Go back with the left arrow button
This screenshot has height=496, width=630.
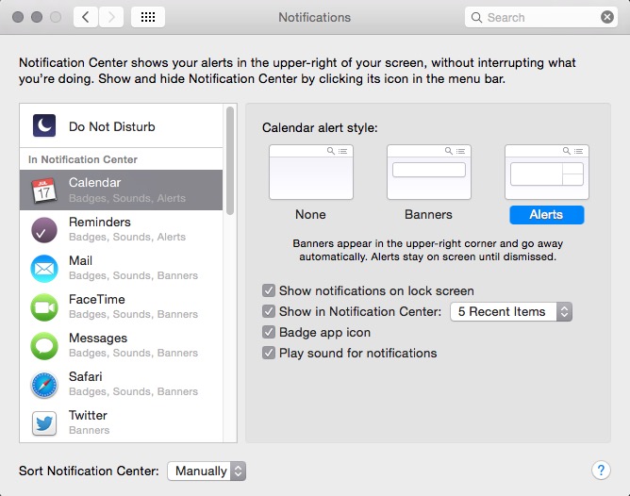point(85,17)
